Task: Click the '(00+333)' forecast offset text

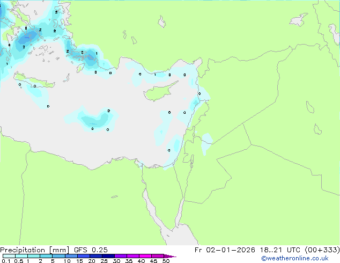Action: pyautogui.click(x=322, y=250)
